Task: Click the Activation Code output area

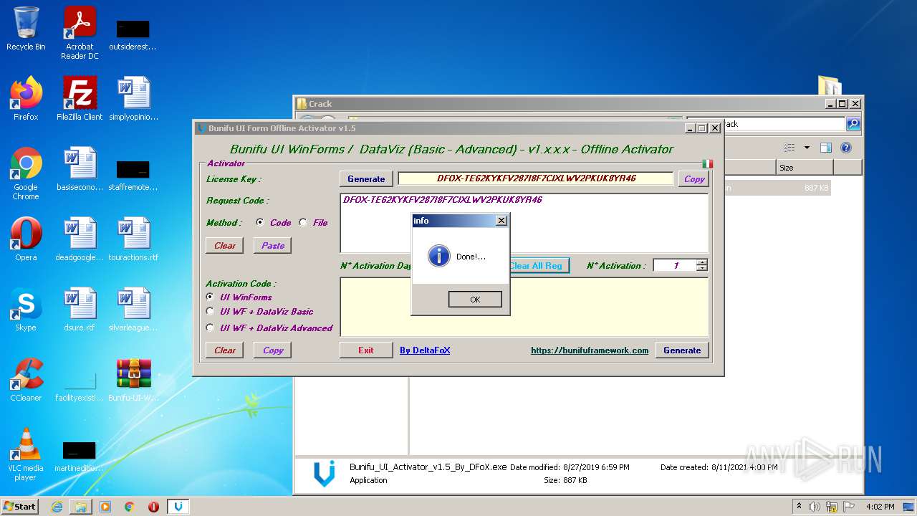Action: click(524, 307)
